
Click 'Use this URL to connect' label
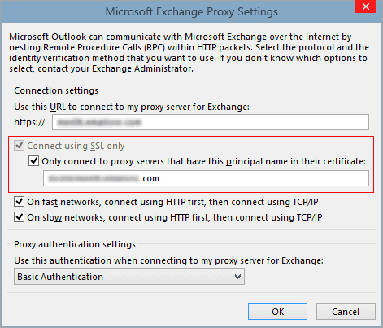[132, 107]
